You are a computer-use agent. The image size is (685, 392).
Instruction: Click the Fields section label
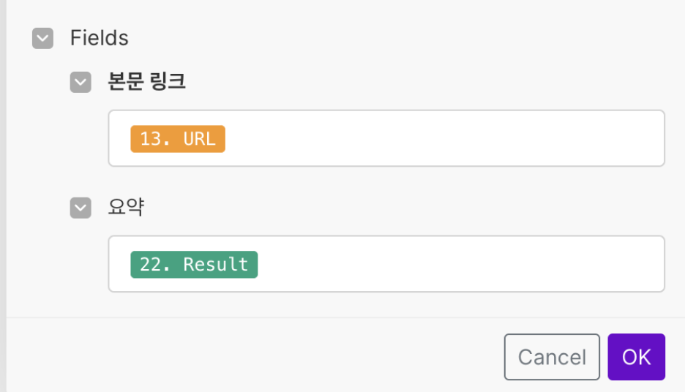(100, 38)
